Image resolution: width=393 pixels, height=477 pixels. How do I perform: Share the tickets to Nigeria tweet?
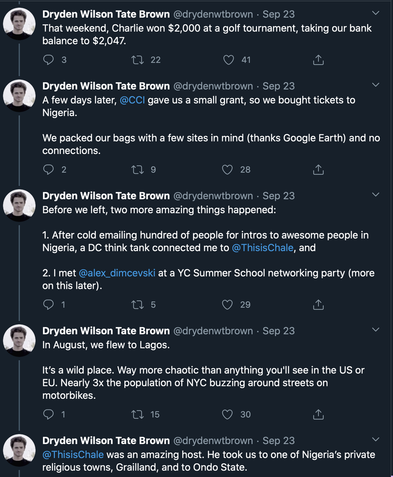click(318, 170)
